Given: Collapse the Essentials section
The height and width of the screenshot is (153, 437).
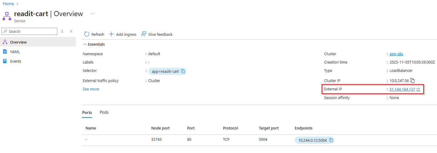Looking at the screenshot, I should click(85, 44).
